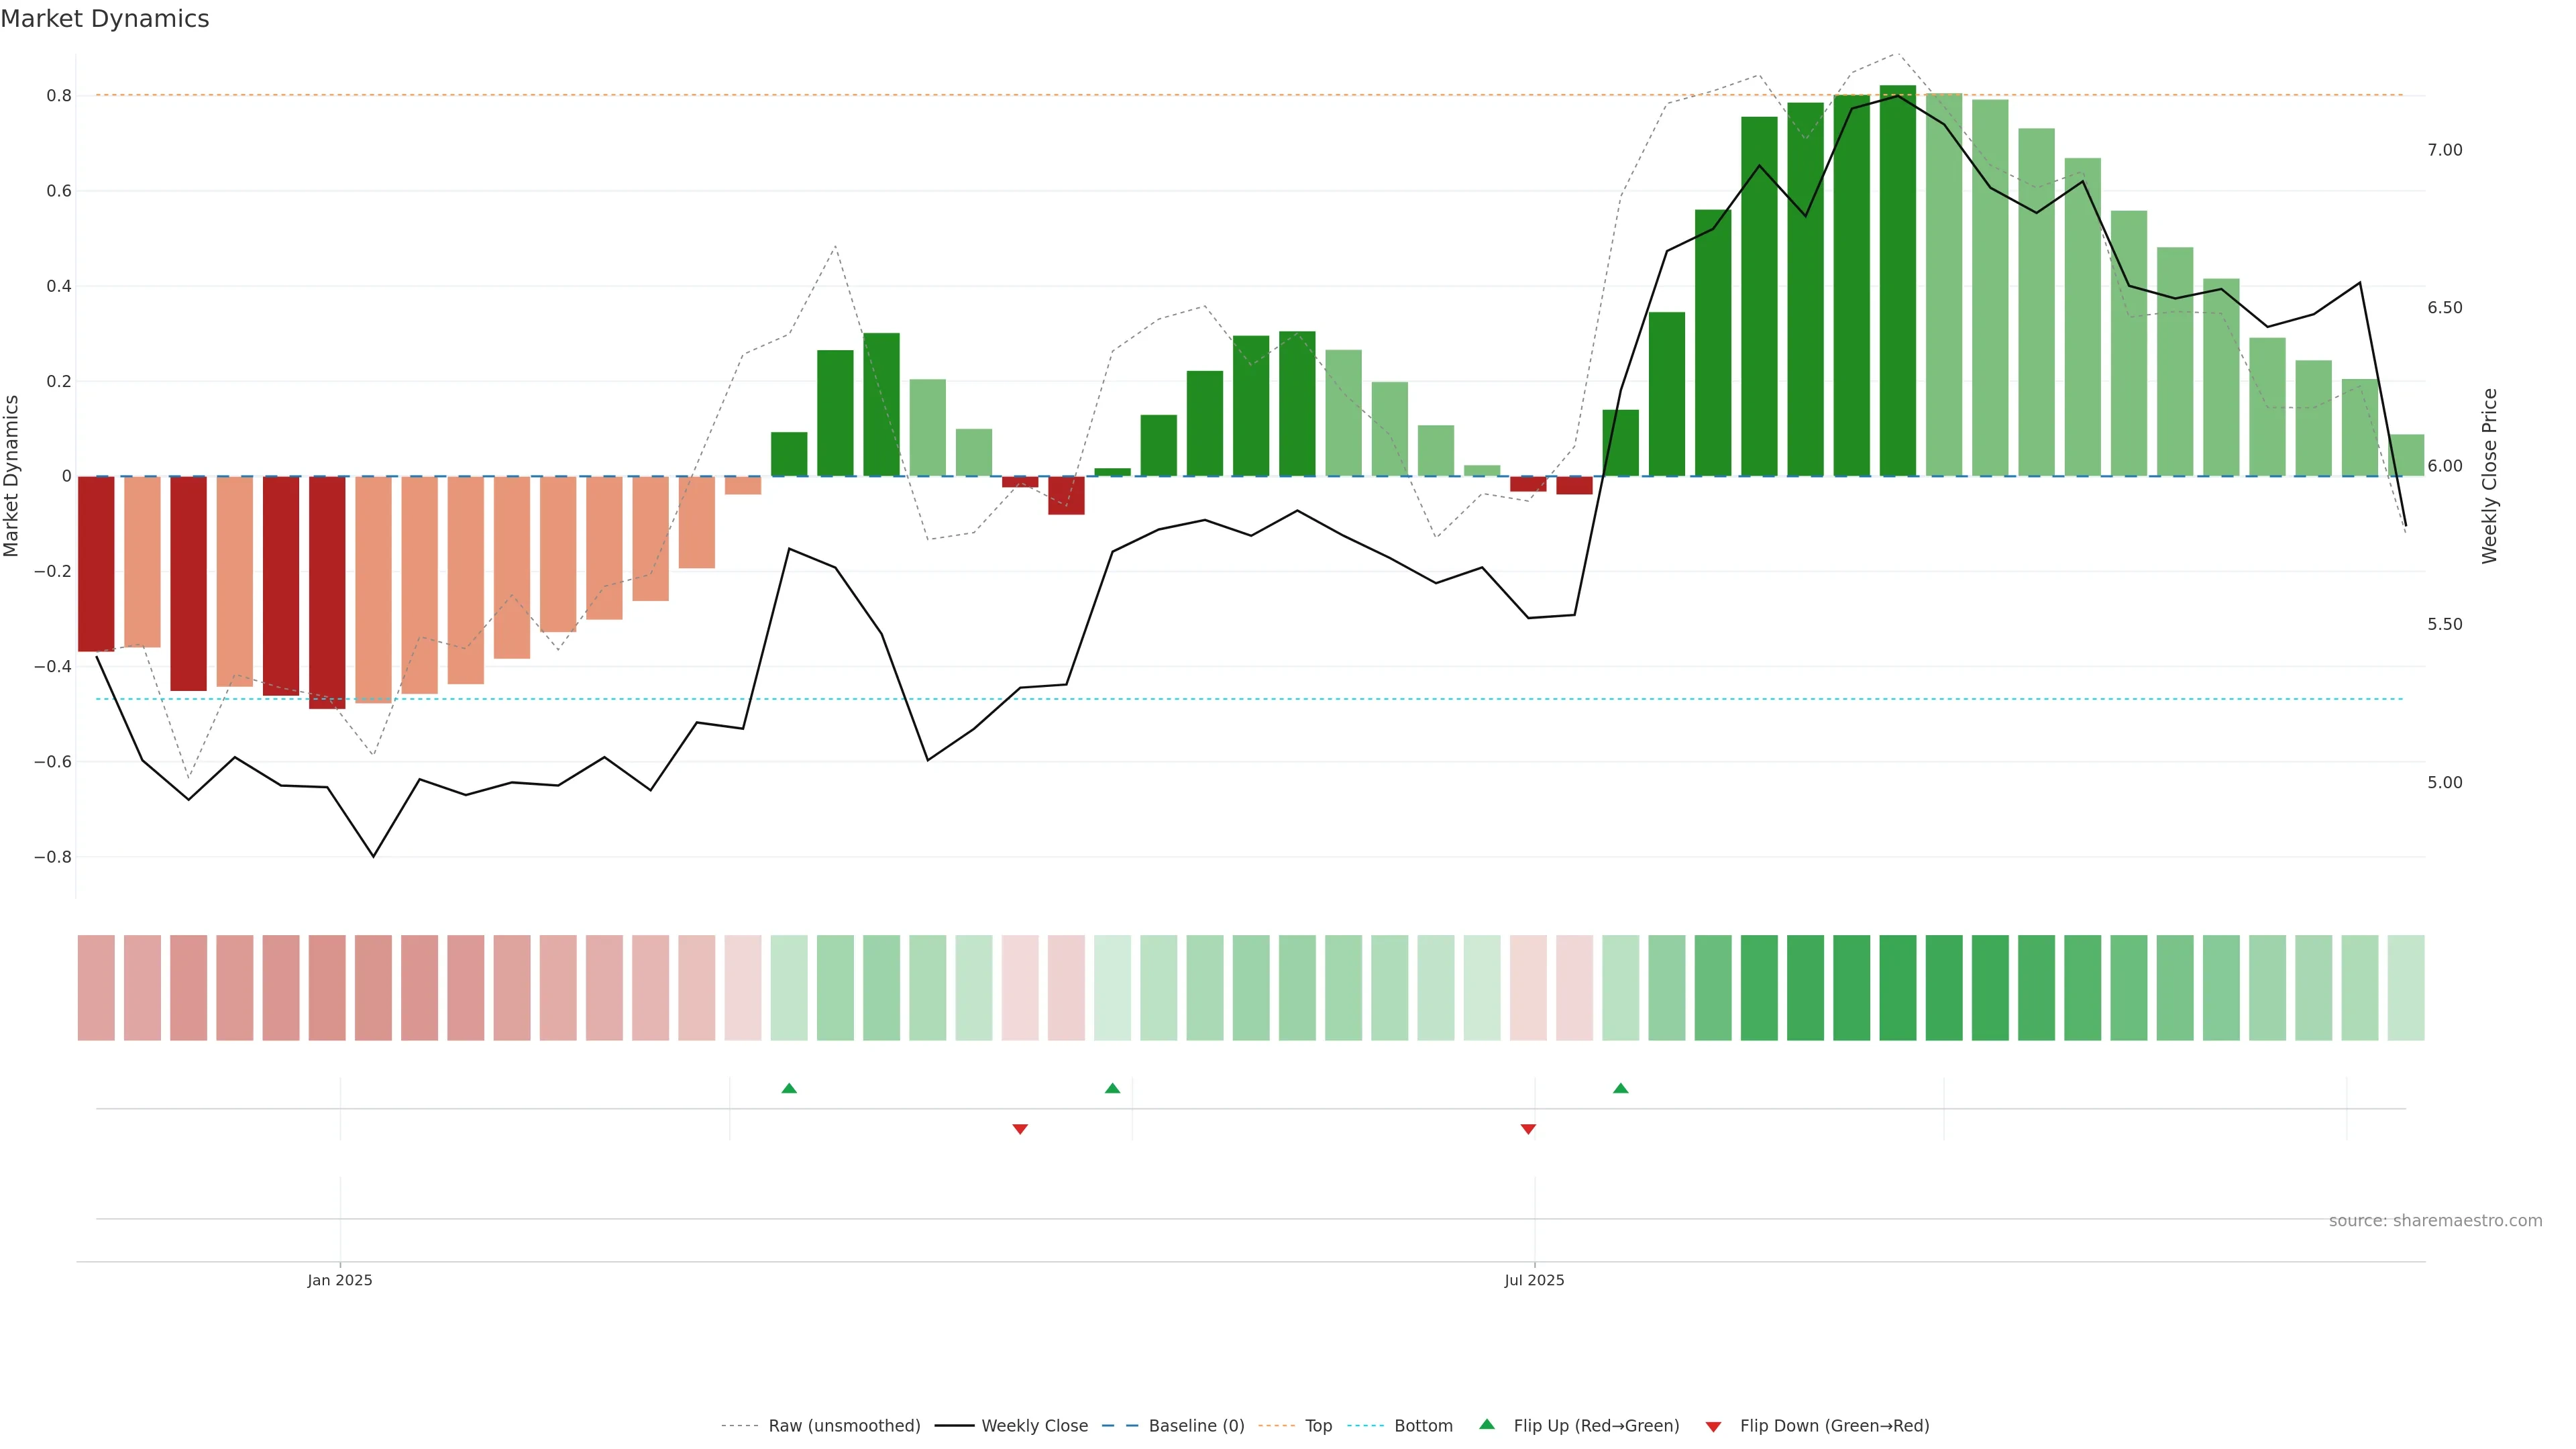The image size is (2576, 1449).
Task: Click the Market Dynamics chart title
Action: click(105, 19)
